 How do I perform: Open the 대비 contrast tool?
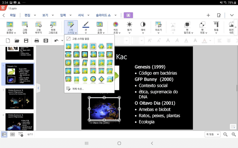point(143,27)
